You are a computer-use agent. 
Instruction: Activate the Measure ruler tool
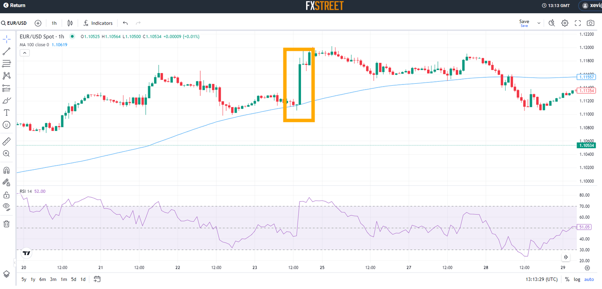click(6, 141)
